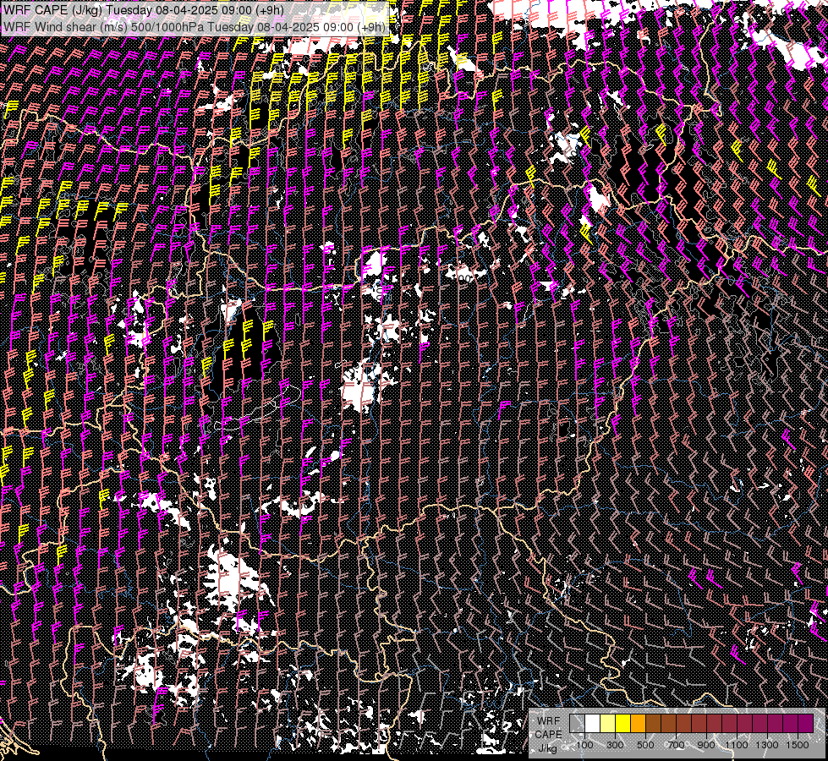Image resolution: width=828 pixels, height=761 pixels.
Task: Click the legend value 1500
Action: 798,745
